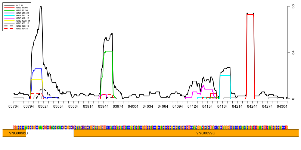This screenshot has width=301, height=150.
Task: Click the multicolored sequence strip
Action: (x=150, y=127)
